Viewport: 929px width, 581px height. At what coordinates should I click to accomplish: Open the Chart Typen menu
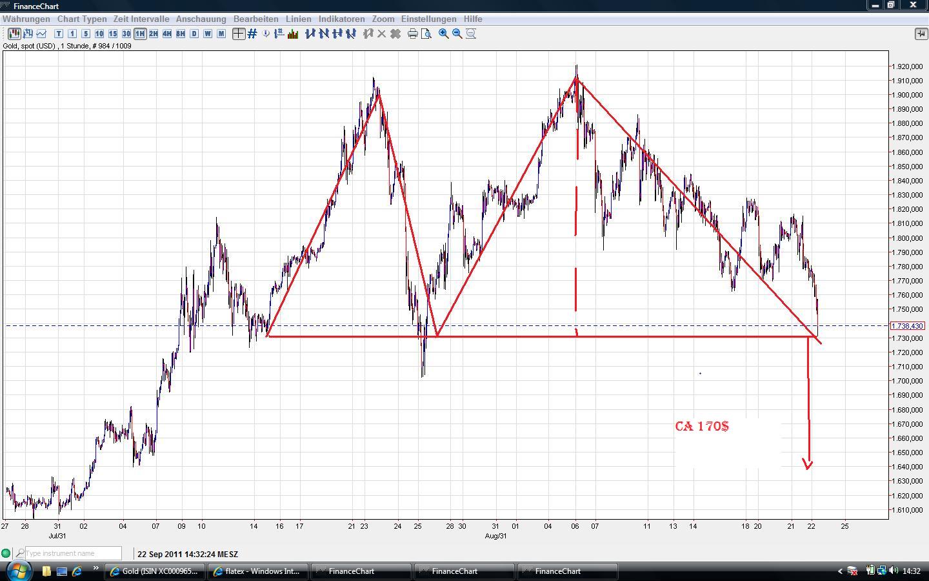pyautogui.click(x=82, y=19)
